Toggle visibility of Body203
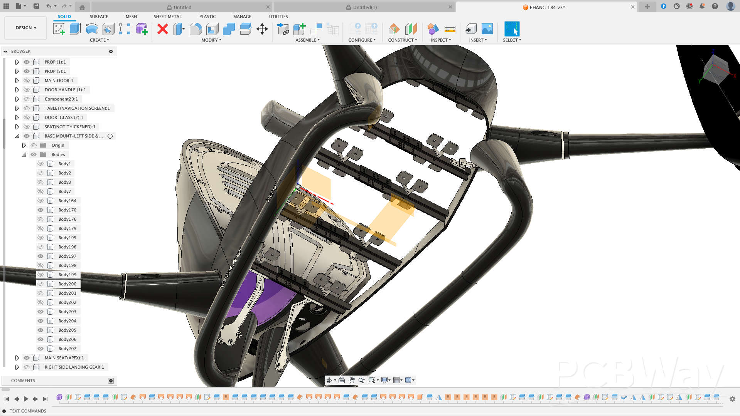Viewport: 740px width, 416px height. click(x=40, y=312)
